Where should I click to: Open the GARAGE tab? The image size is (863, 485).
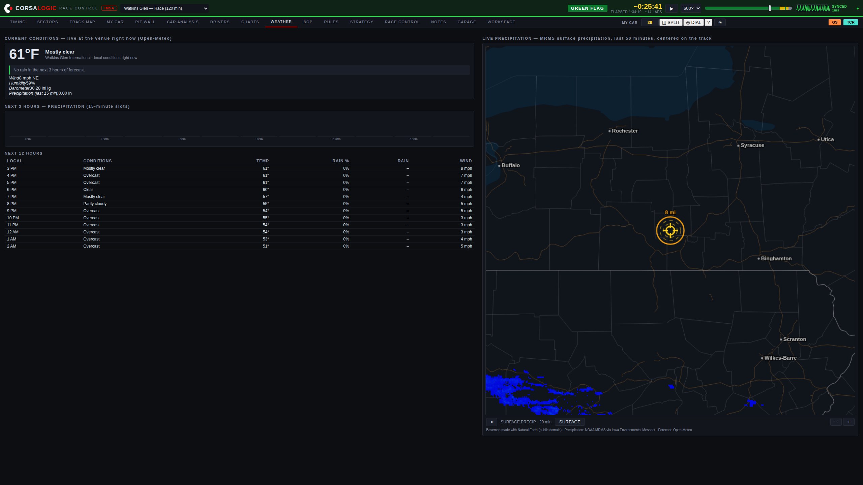467,22
